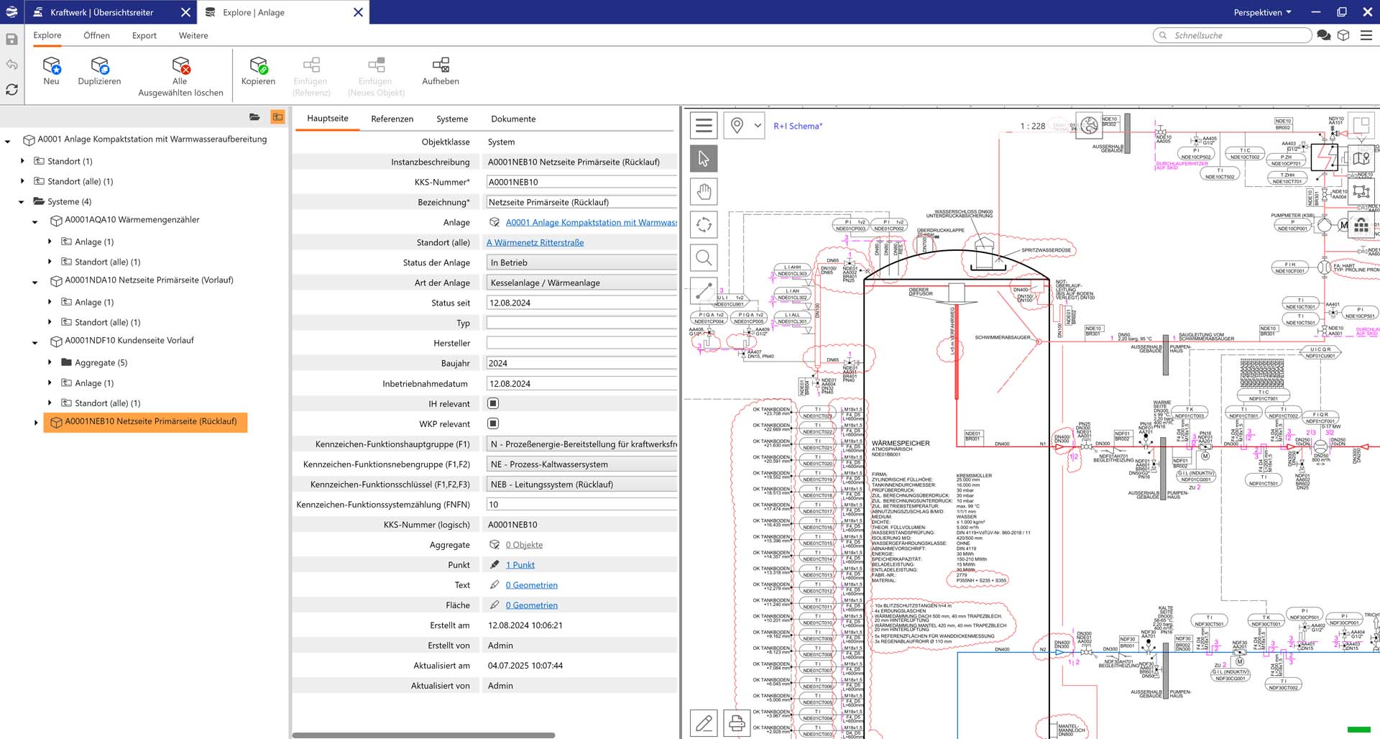Screen dimensions: 1380x739
Task: Open the A Wärmenetz Ritterstraße link
Action: [535, 243]
